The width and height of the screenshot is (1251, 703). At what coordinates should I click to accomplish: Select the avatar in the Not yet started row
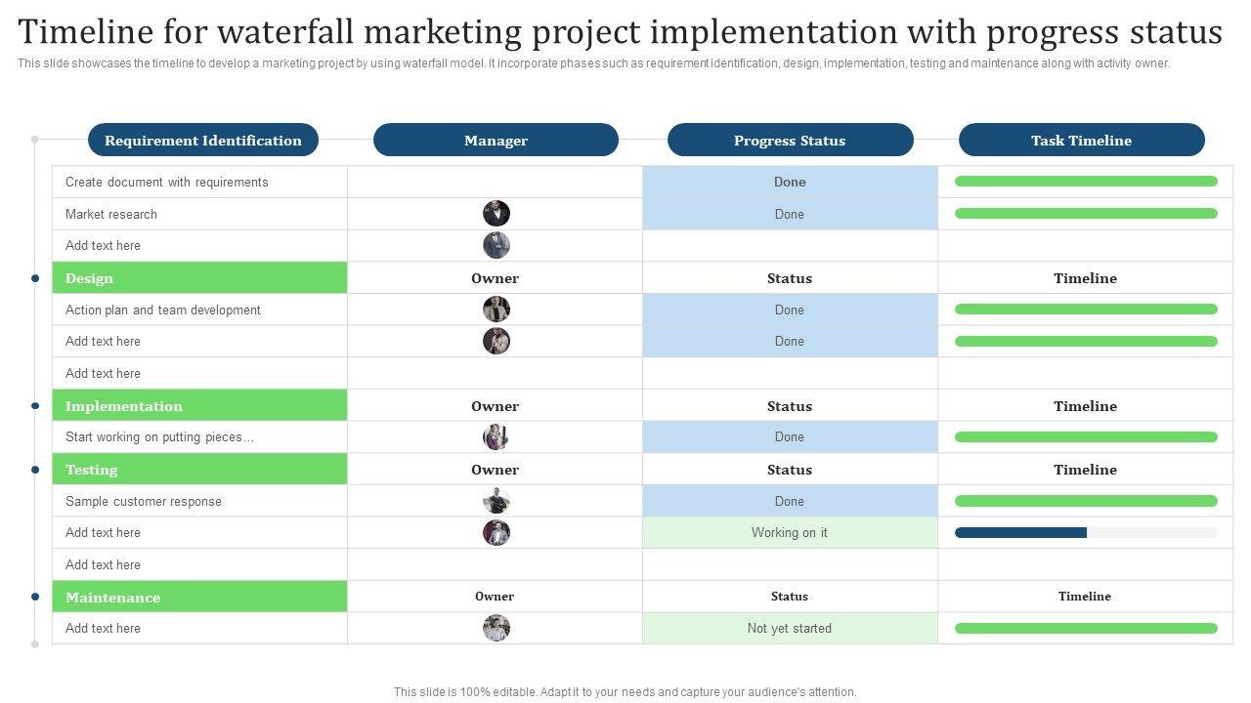point(496,628)
